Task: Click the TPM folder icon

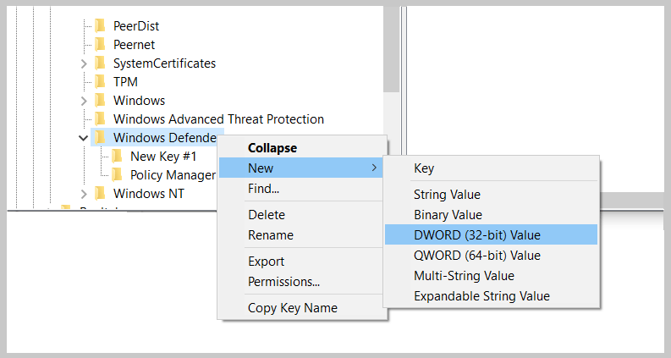Action: pyautogui.click(x=100, y=81)
